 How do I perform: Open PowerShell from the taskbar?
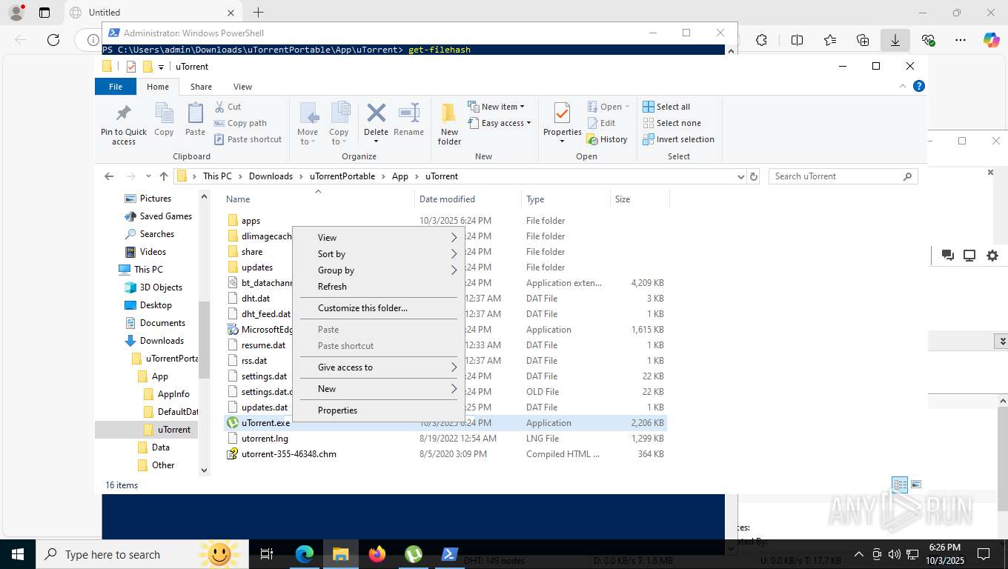click(x=449, y=554)
